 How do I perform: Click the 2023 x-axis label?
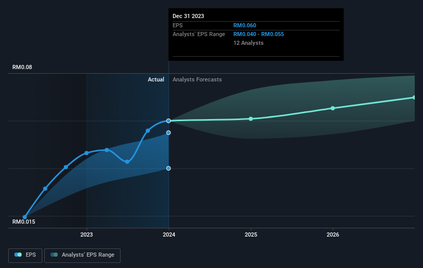(x=87, y=235)
